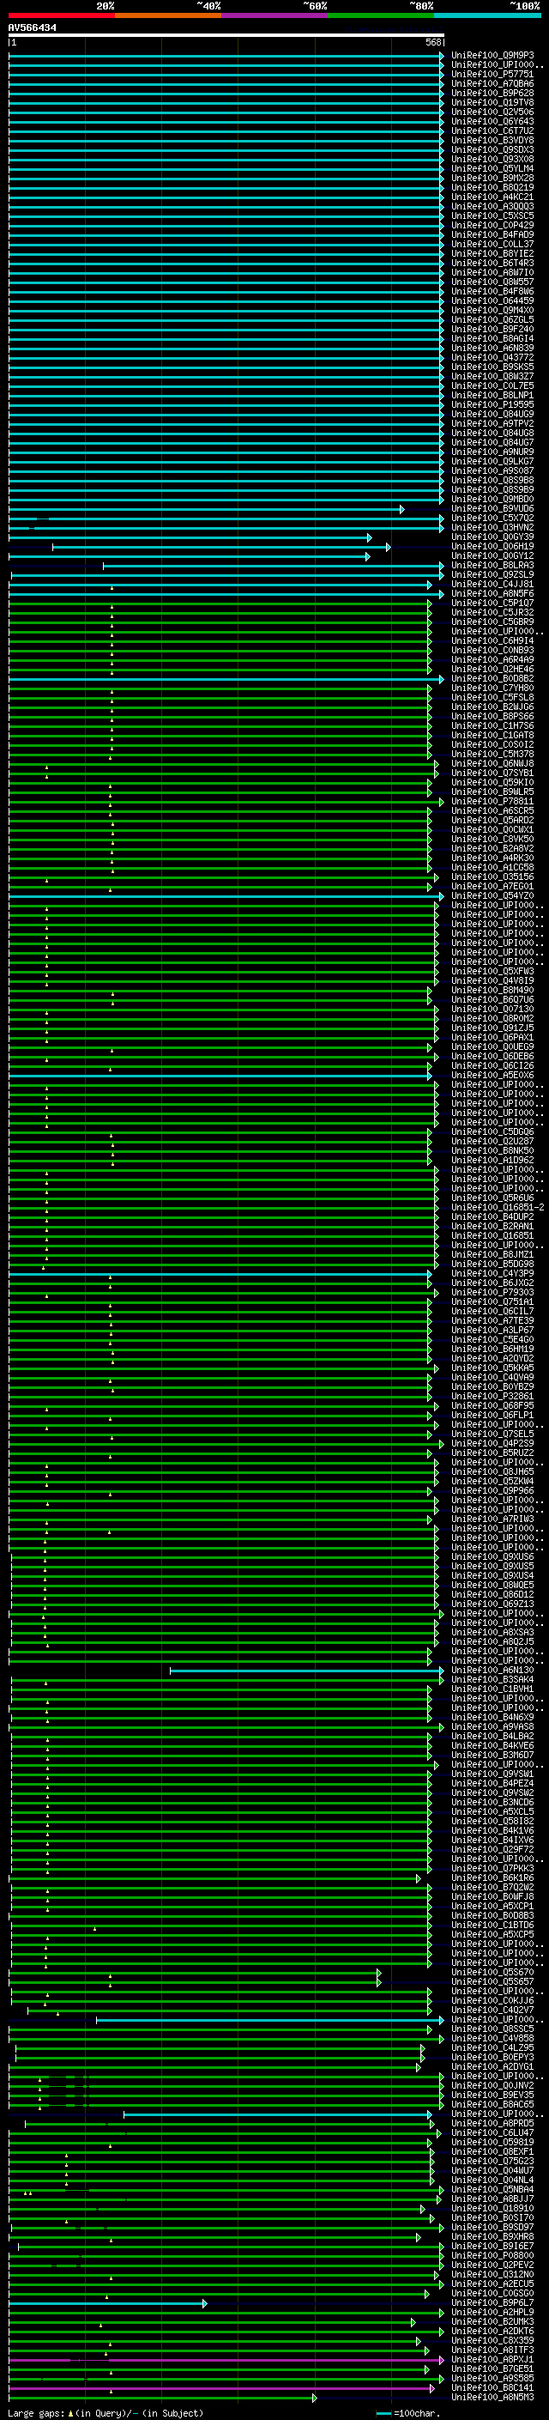Click the UniRef100_C7YH80 alignment label
The height and width of the screenshot is (2420, 549).
pyautogui.click(x=492, y=688)
